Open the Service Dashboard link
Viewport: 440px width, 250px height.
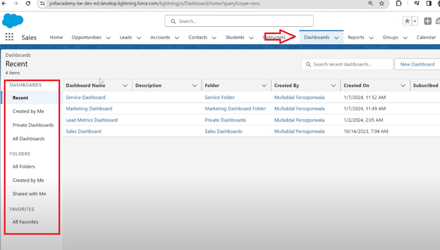click(x=86, y=97)
